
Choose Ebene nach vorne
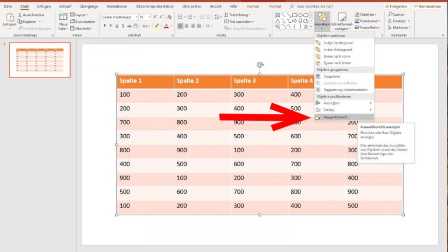click(344, 56)
